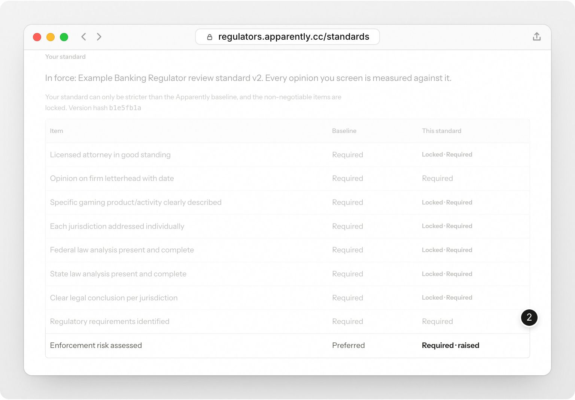The height and width of the screenshot is (400, 575).
Task: Click 'Preferred' baseline for Enforcement risk
Action: 349,345
